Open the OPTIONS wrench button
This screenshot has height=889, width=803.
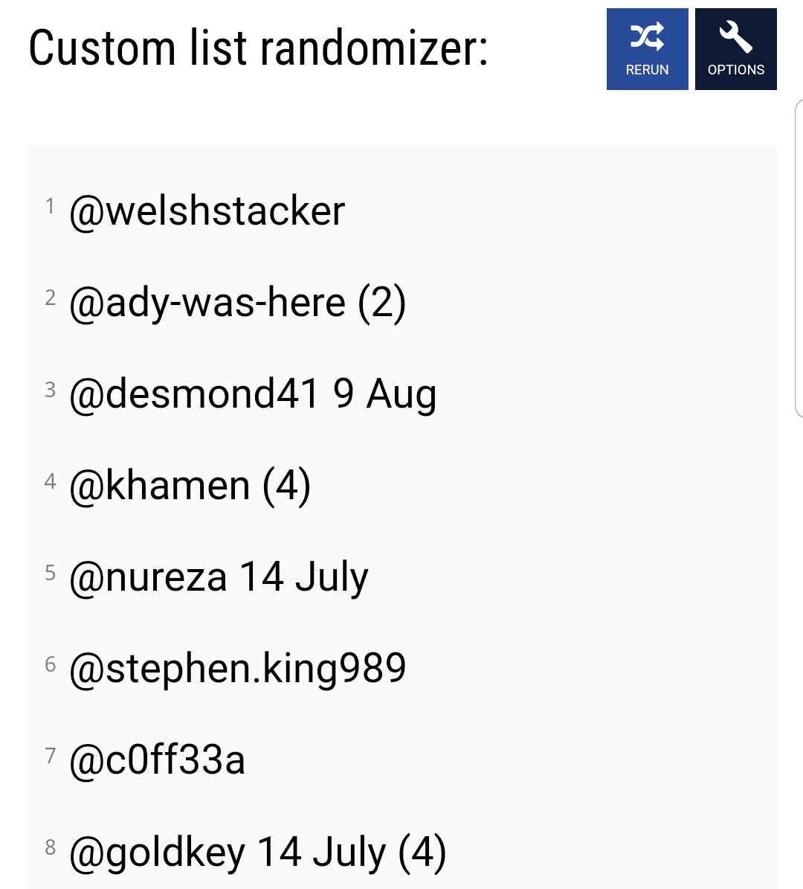(x=735, y=49)
